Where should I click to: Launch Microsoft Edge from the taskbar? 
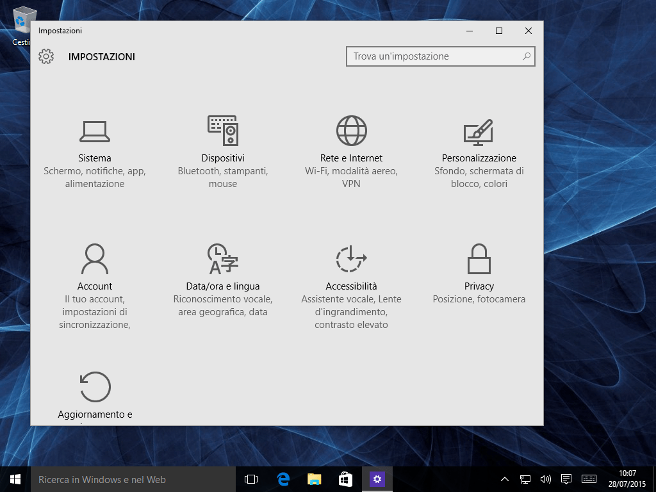coord(283,479)
